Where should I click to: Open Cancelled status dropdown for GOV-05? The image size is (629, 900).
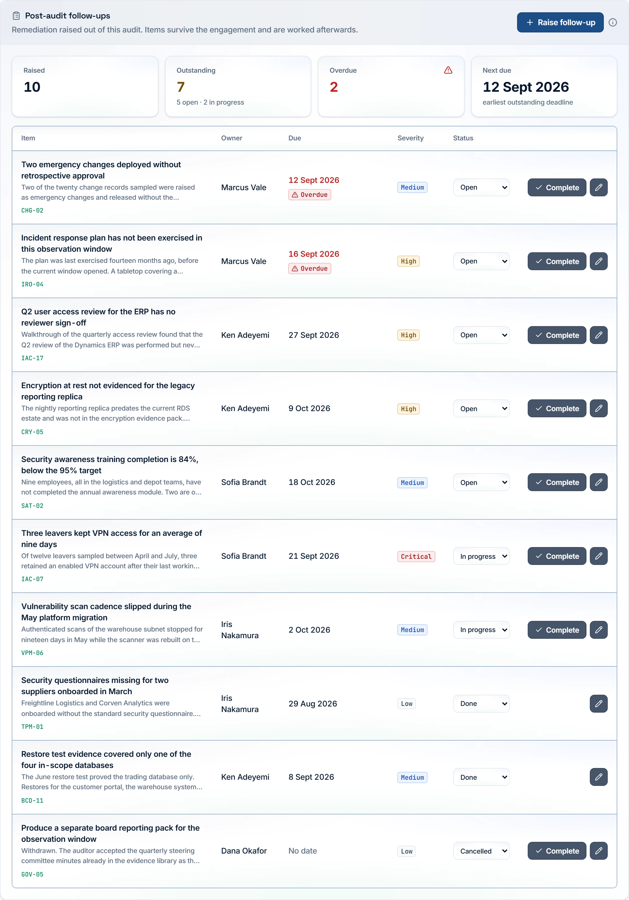(x=481, y=851)
